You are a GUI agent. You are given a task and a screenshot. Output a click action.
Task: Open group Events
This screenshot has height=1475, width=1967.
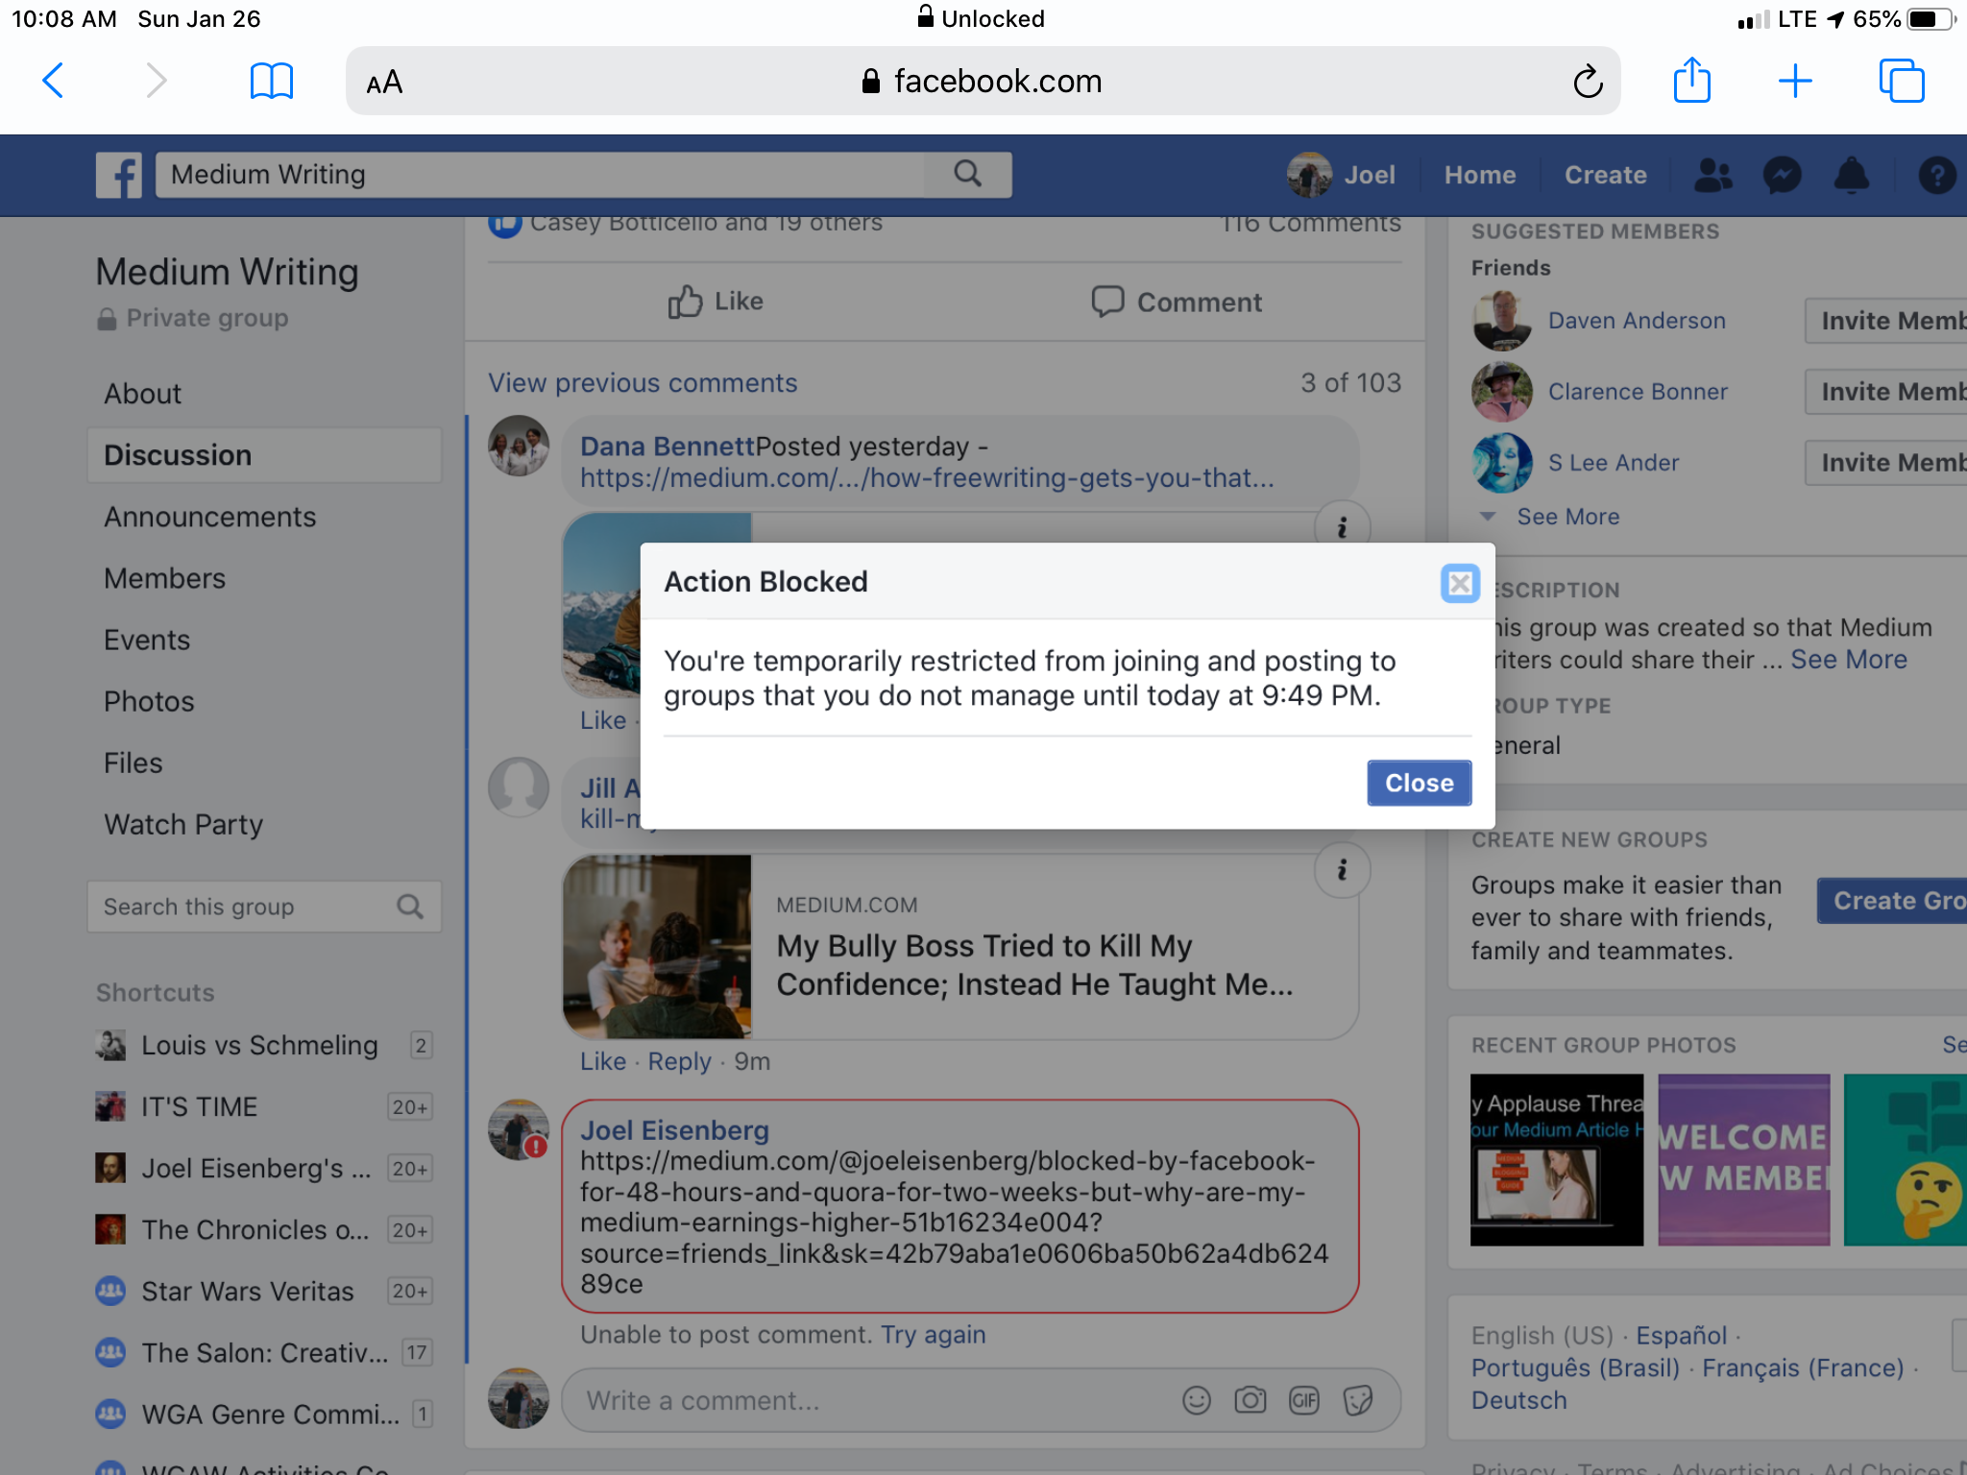click(147, 640)
